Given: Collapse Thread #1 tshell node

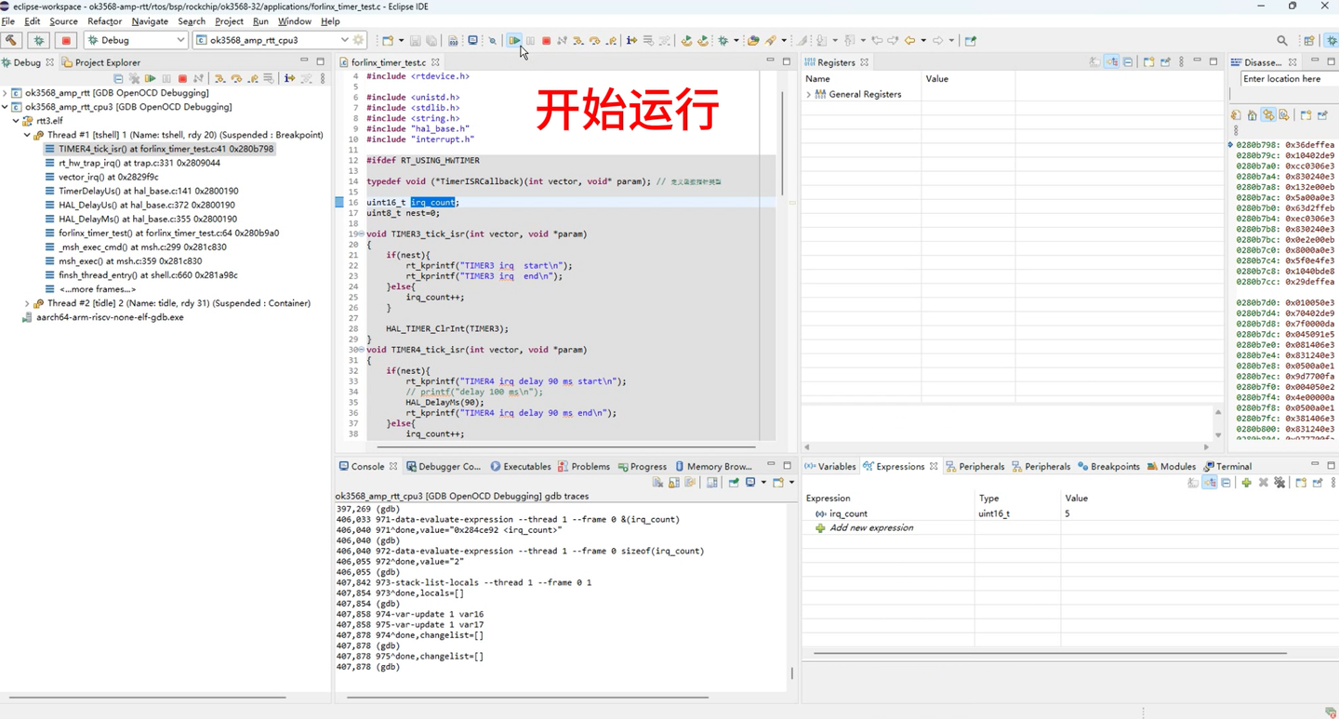Looking at the screenshot, I should coord(27,135).
